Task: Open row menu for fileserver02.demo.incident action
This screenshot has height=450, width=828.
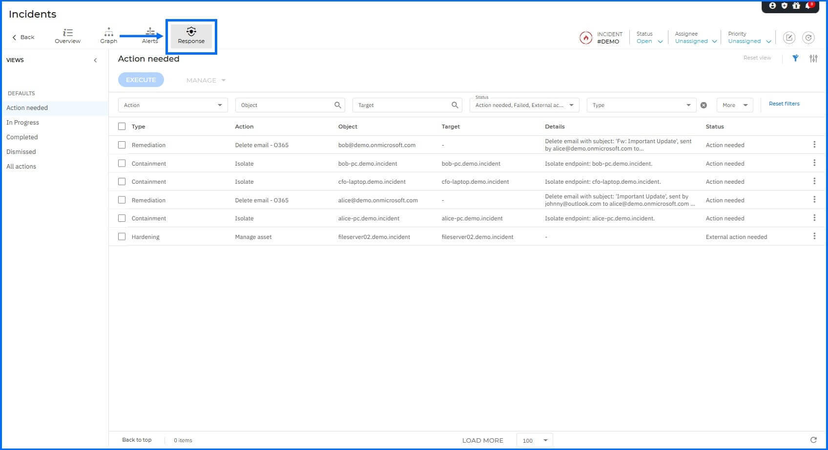Action: click(814, 236)
